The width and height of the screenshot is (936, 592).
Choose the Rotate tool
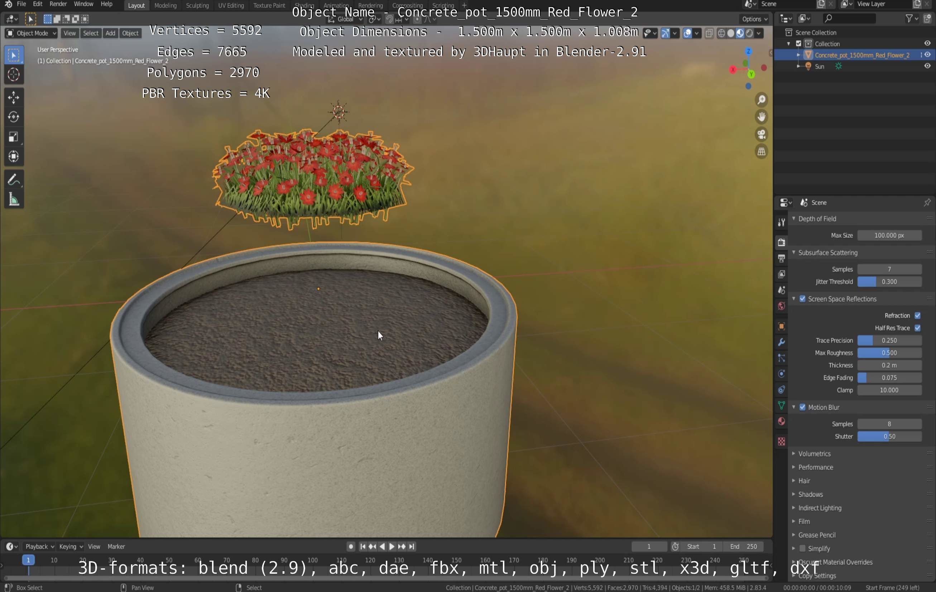14,117
